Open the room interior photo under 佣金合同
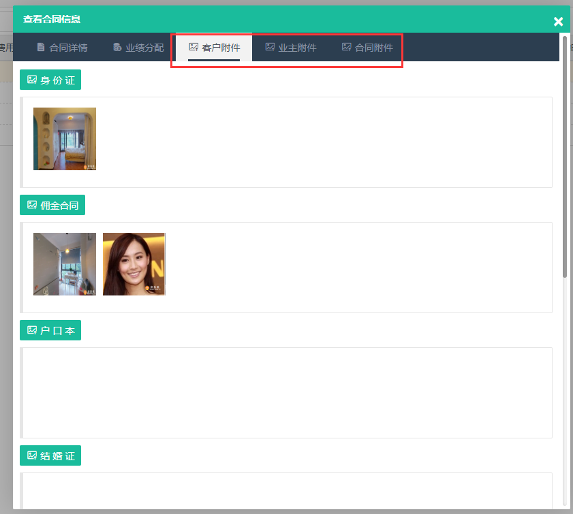This screenshot has width=573, height=514. click(x=65, y=264)
